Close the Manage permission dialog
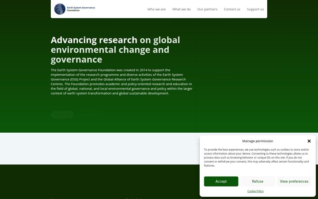Screen dimensions: 318x199 pos(309,141)
